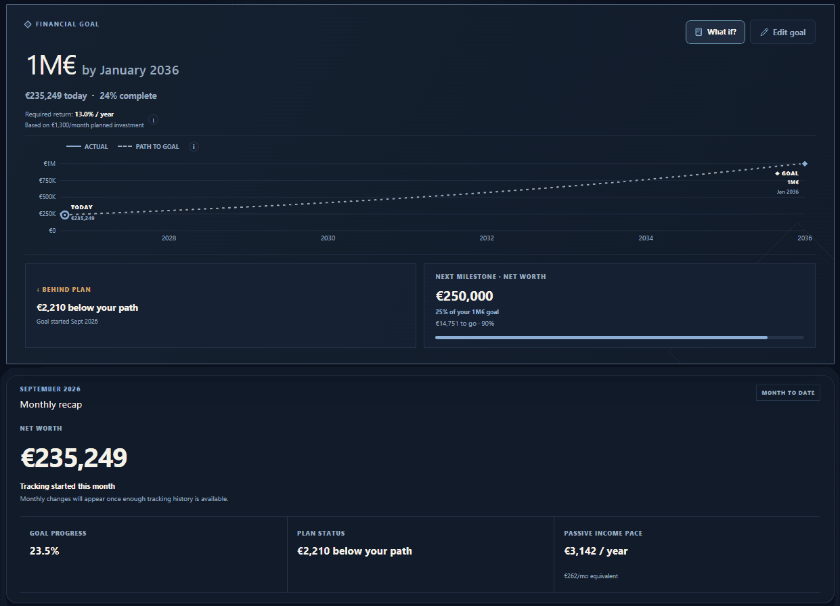The height and width of the screenshot is (606, 840).
Task: Open the What if? simulator
Action: [715, 32]
